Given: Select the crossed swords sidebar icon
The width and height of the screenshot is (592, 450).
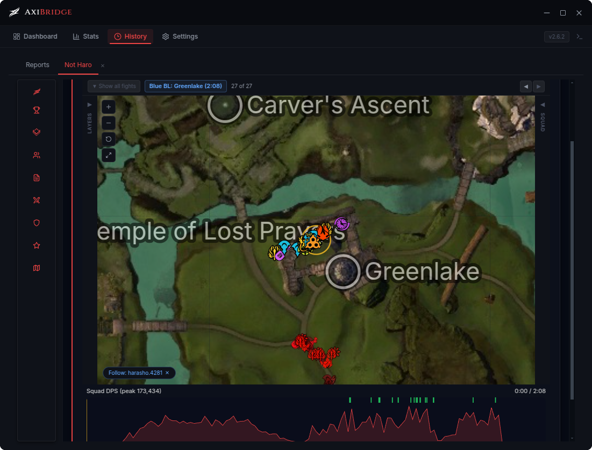Looking at the screenshot, I should [37, 200].
